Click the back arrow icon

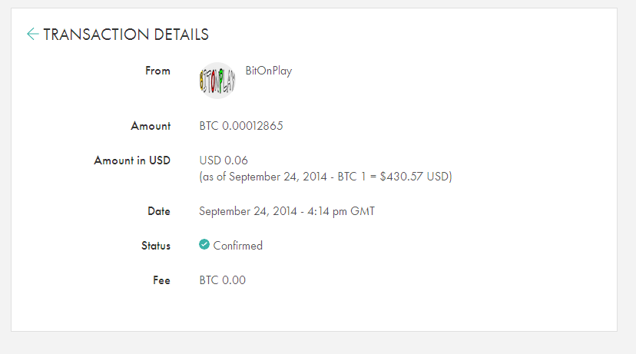(32, 34)
